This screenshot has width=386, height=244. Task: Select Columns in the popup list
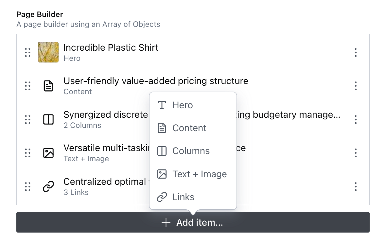coord(191,151)
